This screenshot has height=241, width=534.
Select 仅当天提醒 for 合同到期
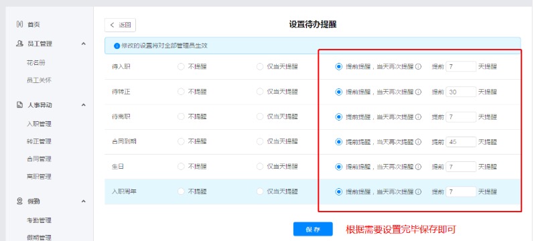260,142
